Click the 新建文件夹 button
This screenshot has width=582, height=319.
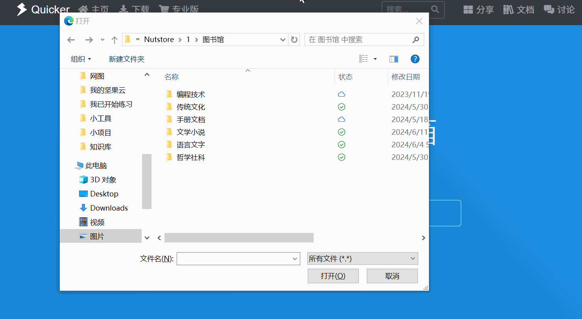tap(127, 59)
